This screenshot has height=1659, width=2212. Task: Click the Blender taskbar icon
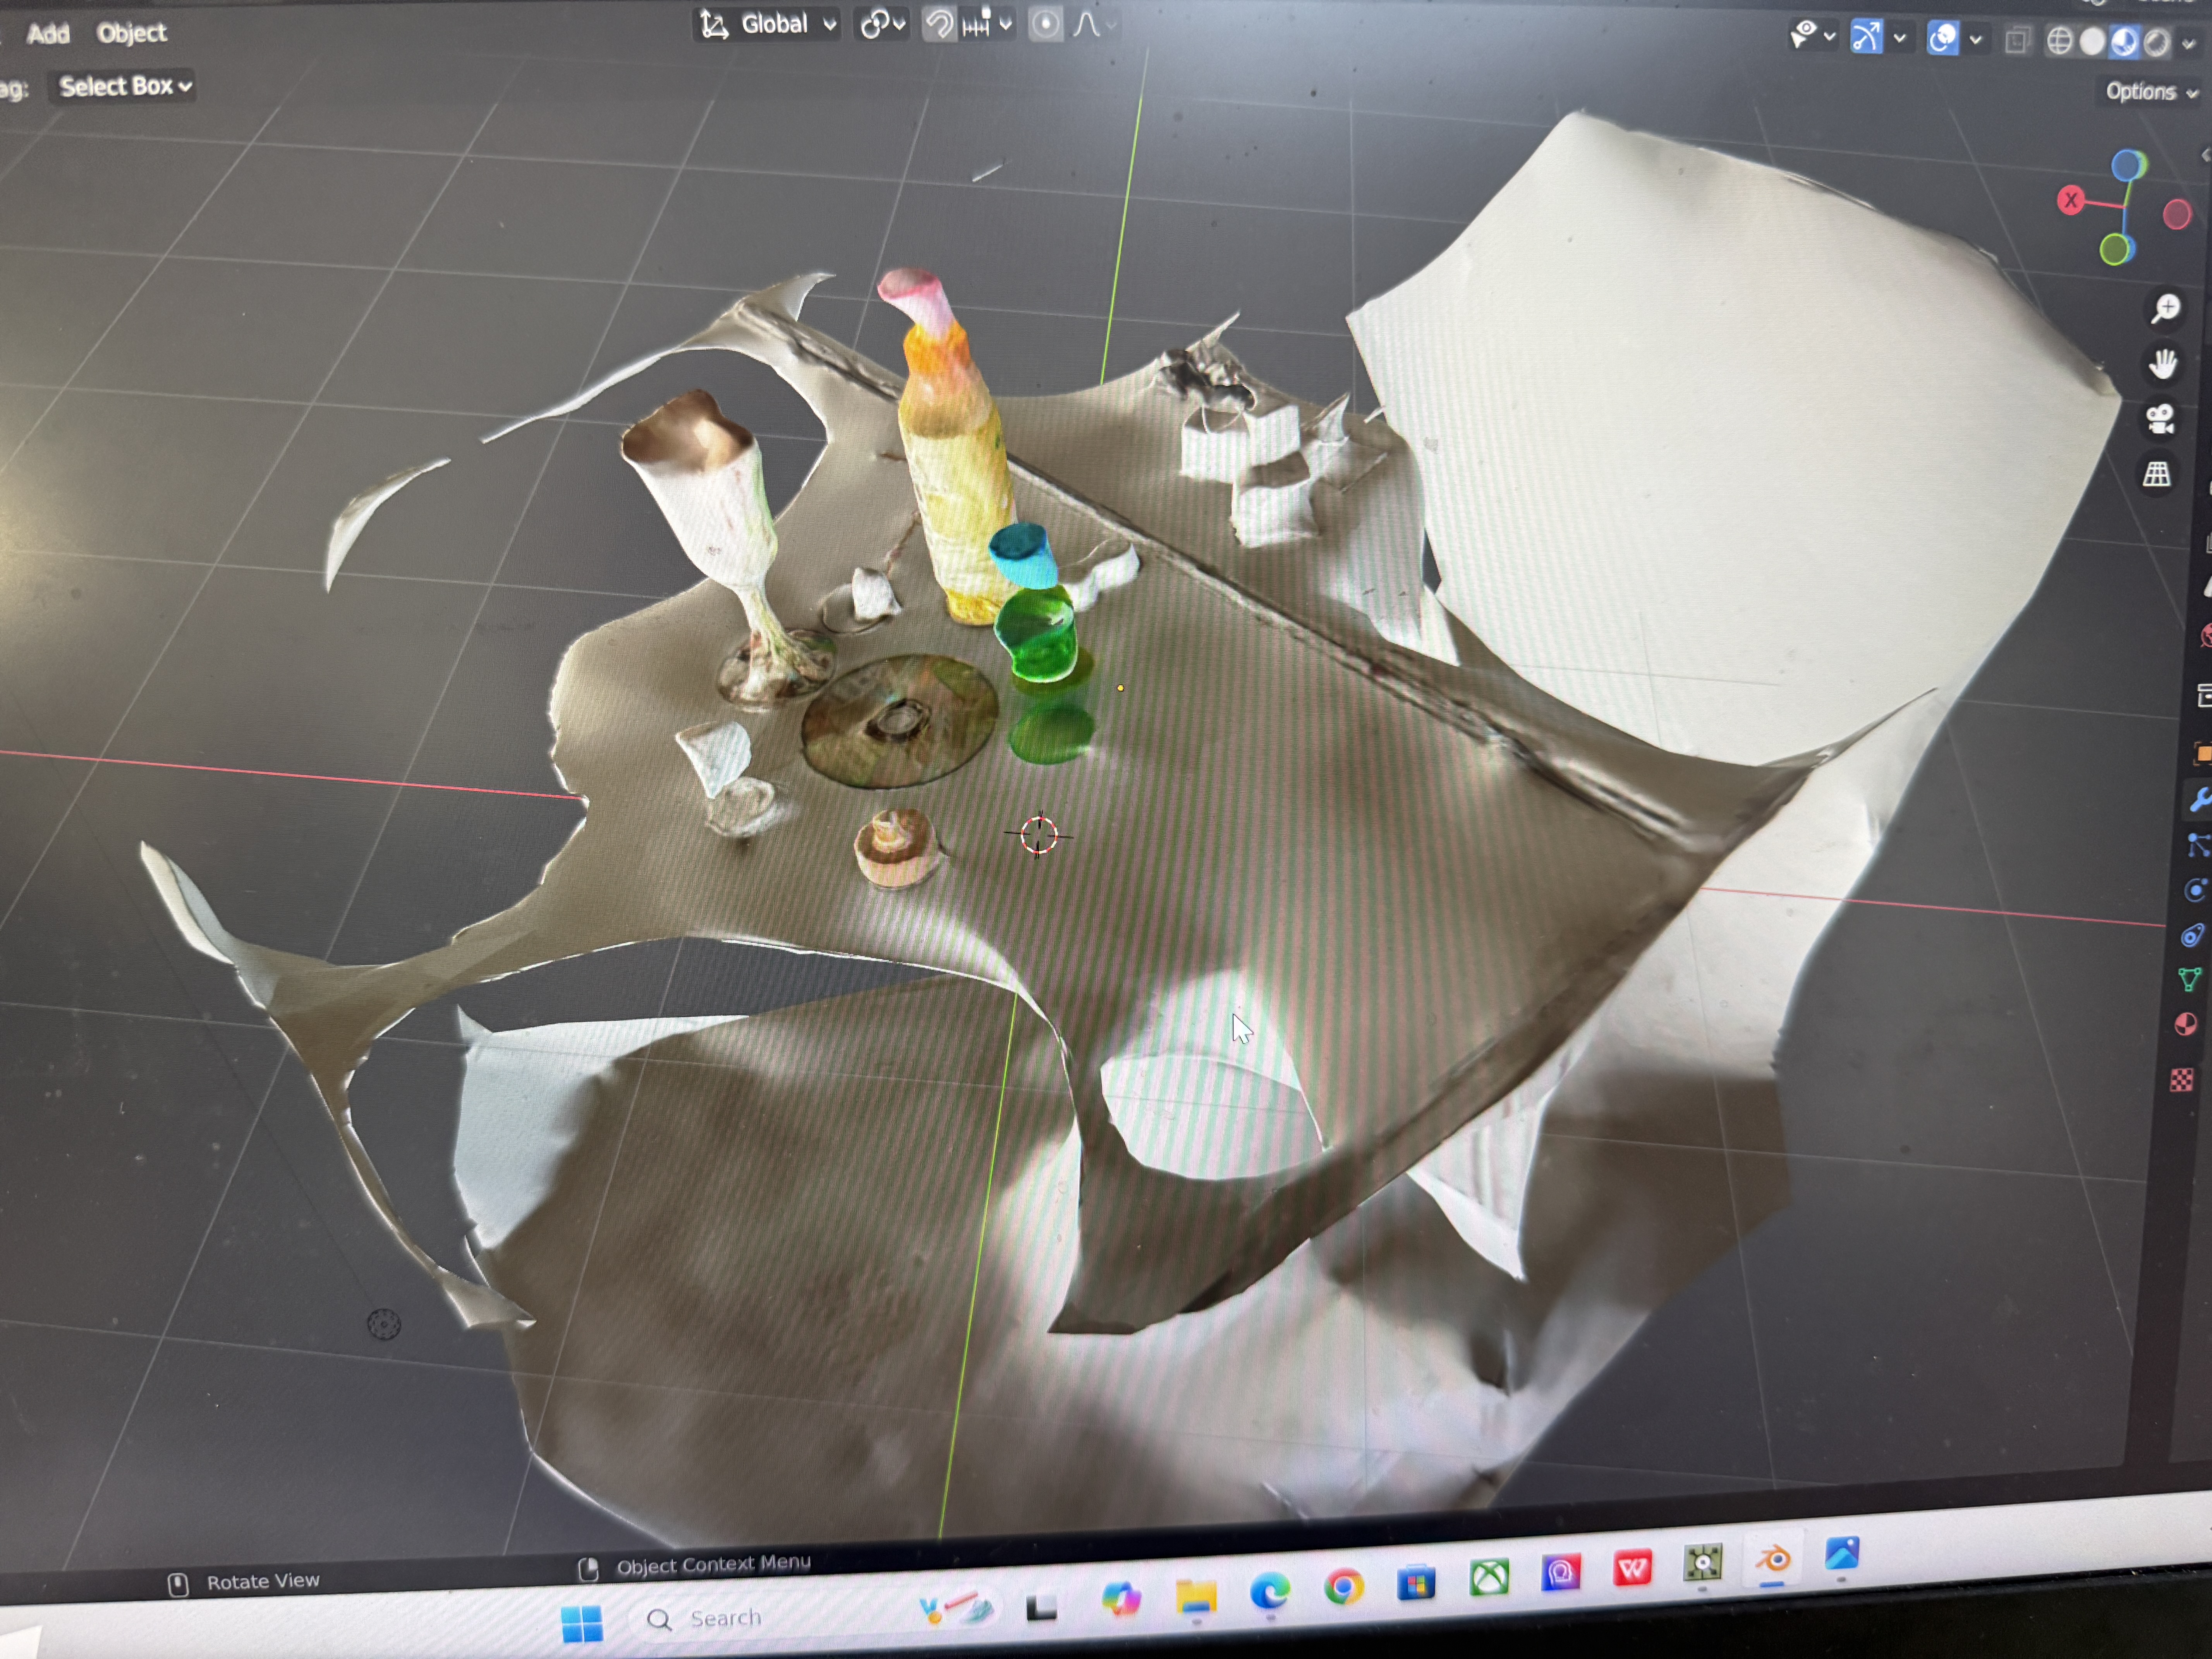pyautogui.click(x=1773, y=1560)
